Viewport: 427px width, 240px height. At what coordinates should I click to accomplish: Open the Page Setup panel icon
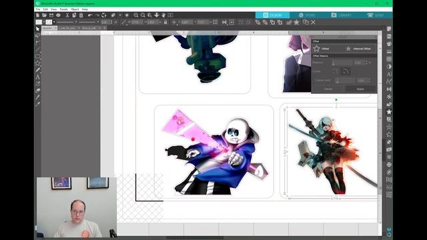point(389,29)
